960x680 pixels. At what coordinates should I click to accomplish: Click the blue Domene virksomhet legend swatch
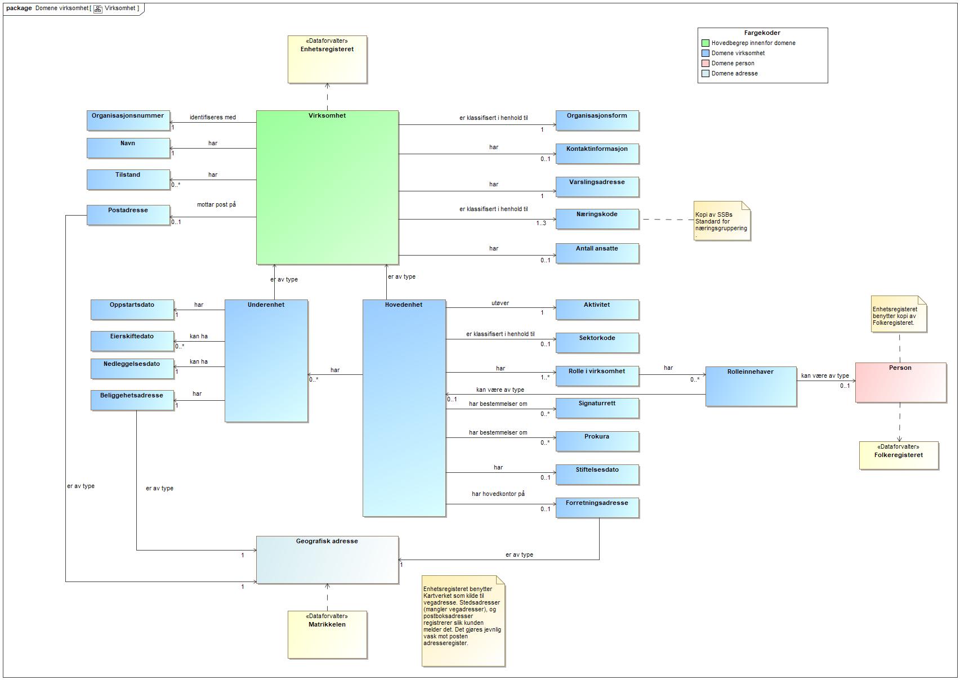click(705, 53)
